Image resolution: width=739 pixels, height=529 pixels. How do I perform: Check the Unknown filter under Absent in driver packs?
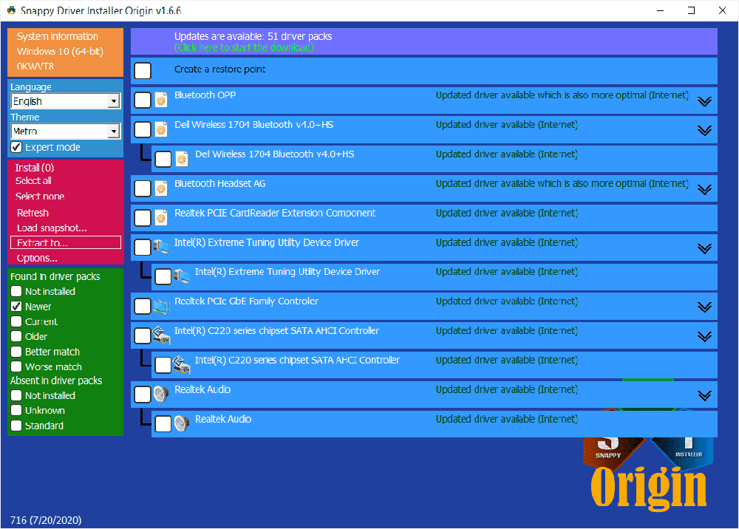point(16,410)
